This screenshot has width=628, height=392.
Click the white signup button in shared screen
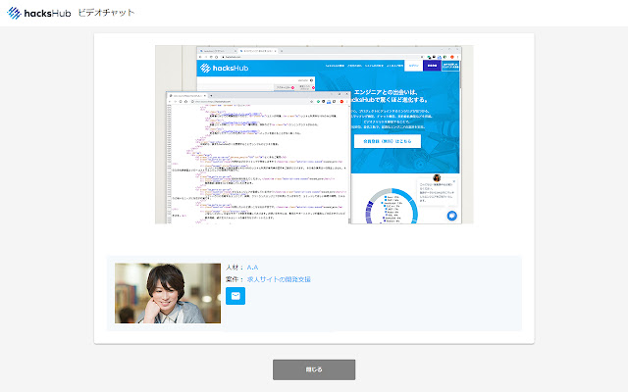point(388,141)
